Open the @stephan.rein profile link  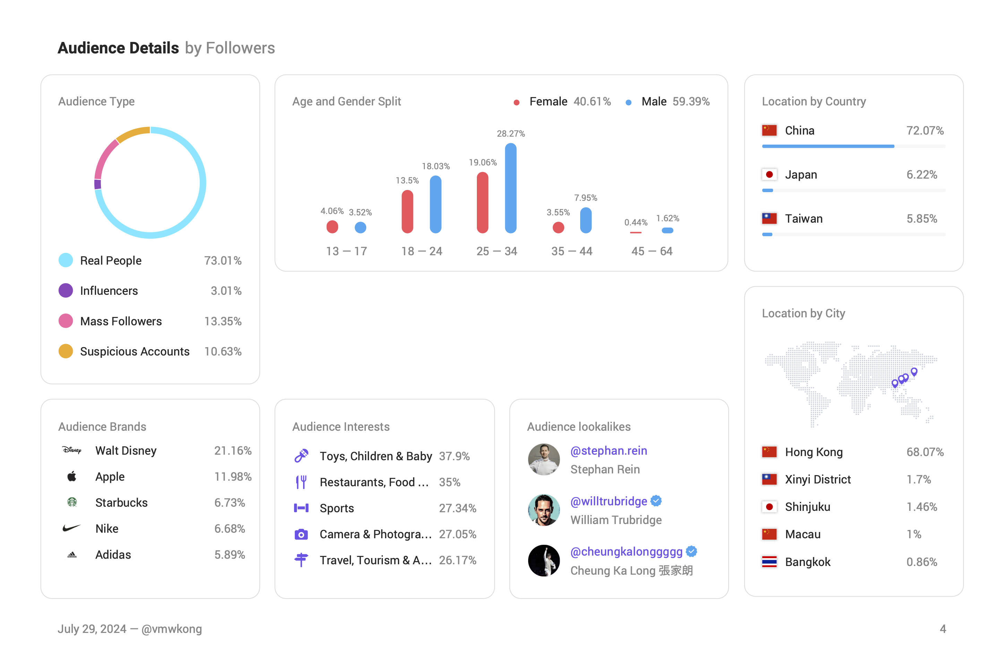tap(608, 451)
